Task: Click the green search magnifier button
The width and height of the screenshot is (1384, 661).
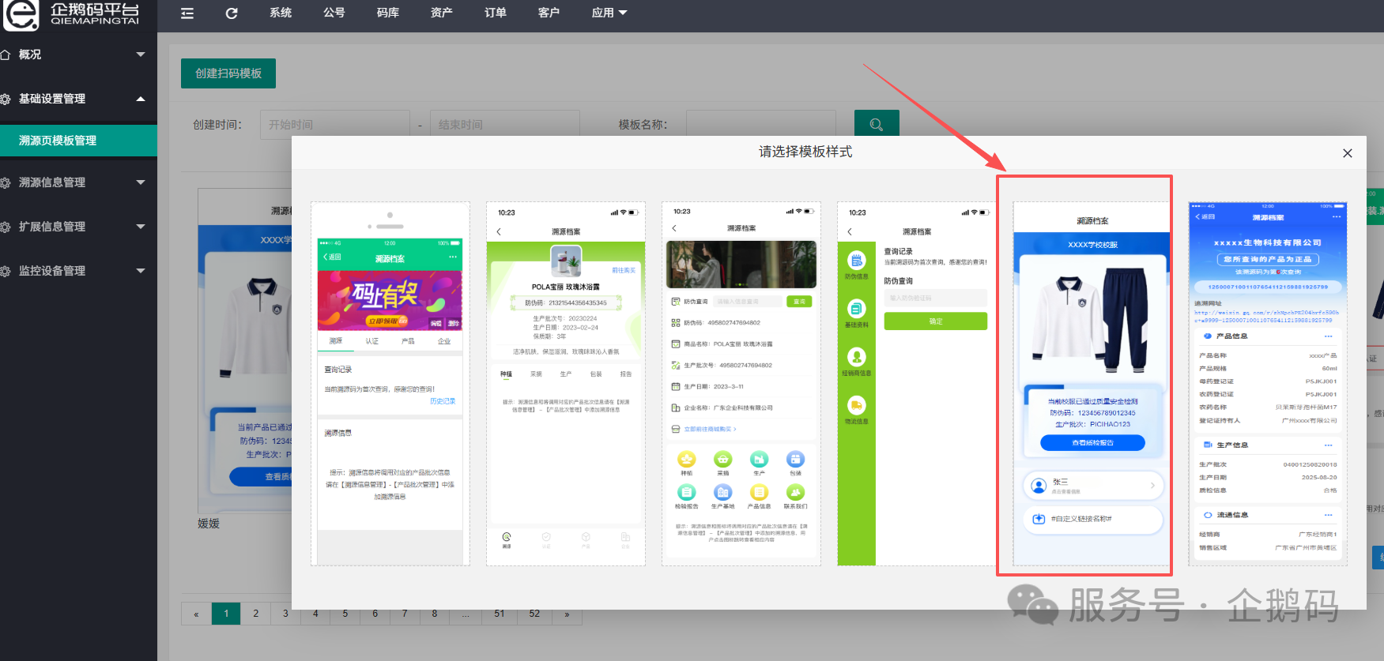Action: coord(877,124)
